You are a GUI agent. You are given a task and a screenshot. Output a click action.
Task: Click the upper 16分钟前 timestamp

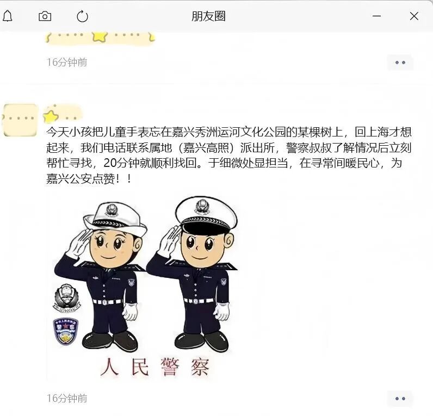(x=67, y=63)
